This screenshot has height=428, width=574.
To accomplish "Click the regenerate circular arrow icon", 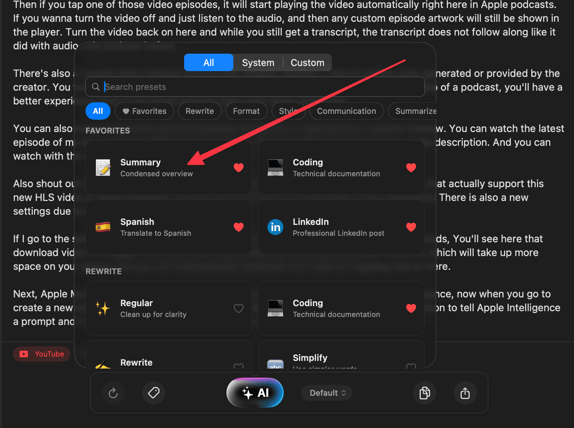I will pos(113,393).
